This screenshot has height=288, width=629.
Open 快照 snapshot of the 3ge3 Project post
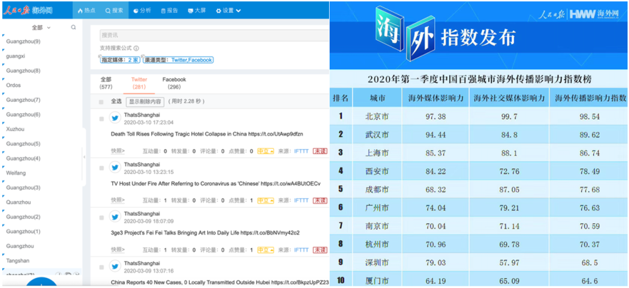tap(118, 250)
